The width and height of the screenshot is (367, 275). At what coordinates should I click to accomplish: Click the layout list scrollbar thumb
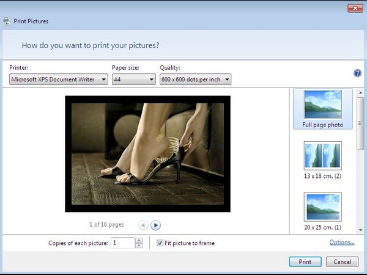pos(360,122)
